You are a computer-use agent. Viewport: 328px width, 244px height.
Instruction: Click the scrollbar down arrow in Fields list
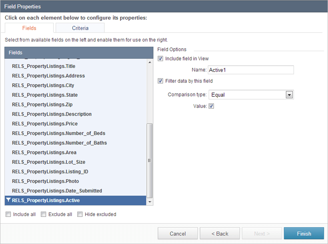pyautogui.click(x=149, y=201)
